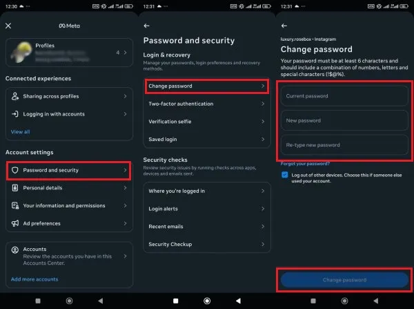The width and height of the screenshot is (414, 309).
Task: Tap battery icon in right phone status bar
Action: (x=404, y=6)
